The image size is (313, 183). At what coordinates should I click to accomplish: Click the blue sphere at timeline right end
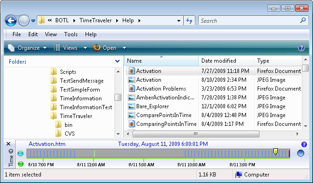tap(300, 153)
